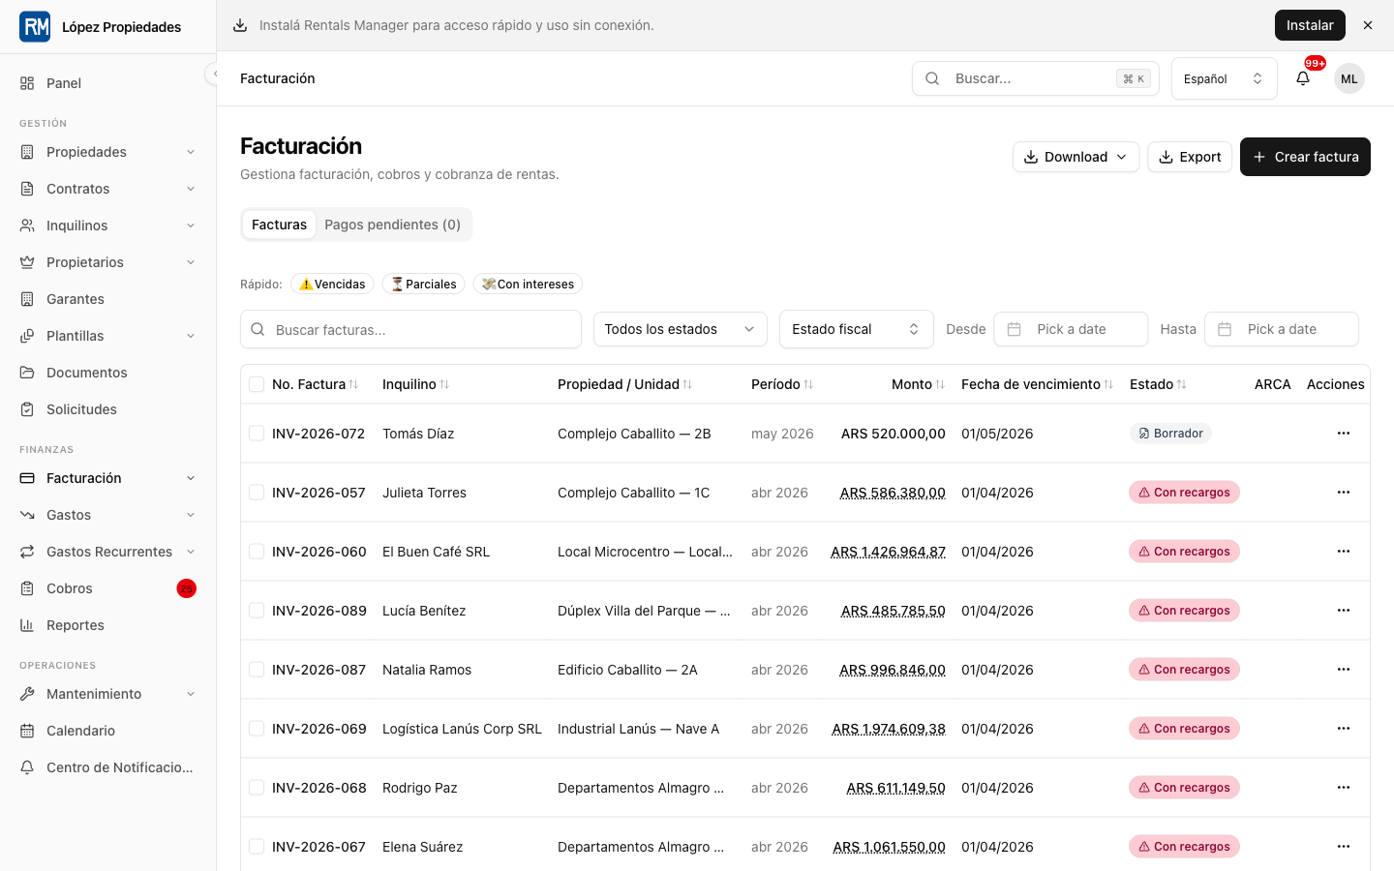Viewport: 1394px width, 871px height.
Task: Open the Download dropdown button
Action: pyautogui.click(x=1076, y=157)
